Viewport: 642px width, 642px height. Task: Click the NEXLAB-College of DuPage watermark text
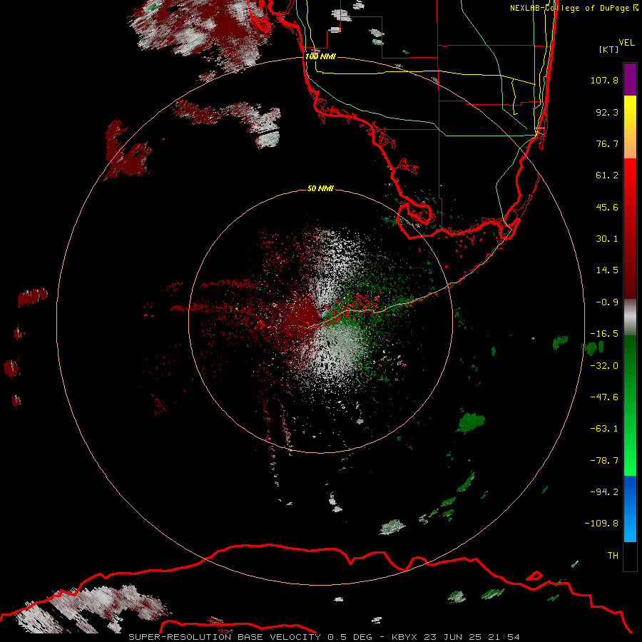click(574, 8)
